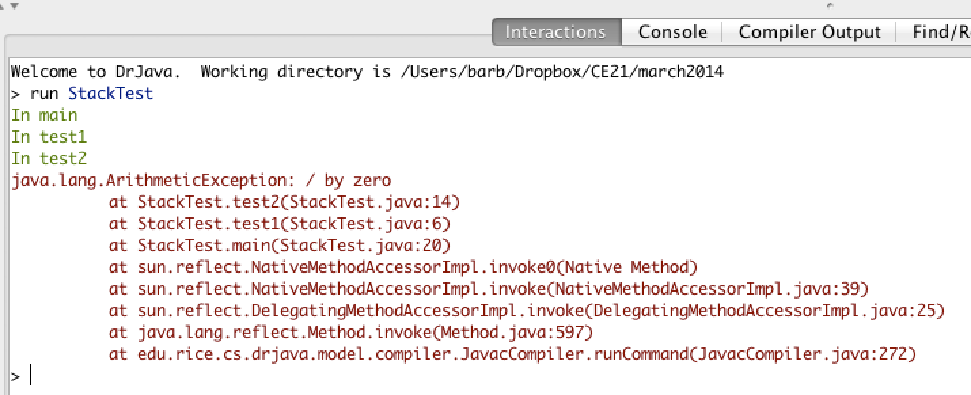
Task: Click the 'In main' output line
Action: click(x=45, y=115)
